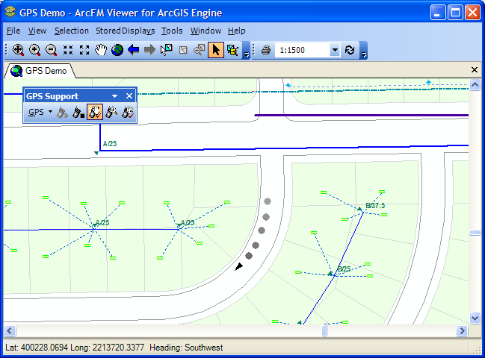Image resolution: width=485 pixels, height=358 pixels.
Task: Open GPS Support toolbar options arrow
Action: pyautogui.click(x=114, y=96)
